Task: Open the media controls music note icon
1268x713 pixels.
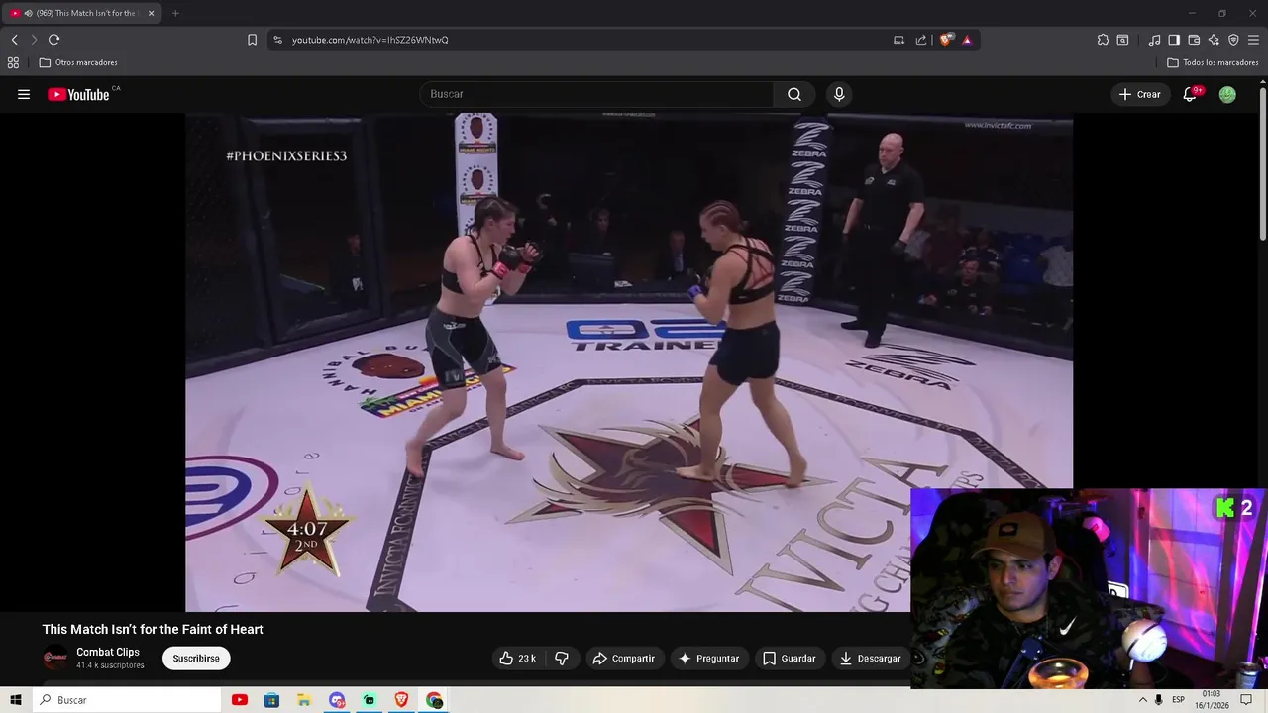Action: pyautogui.click(x=1154, y=40)
